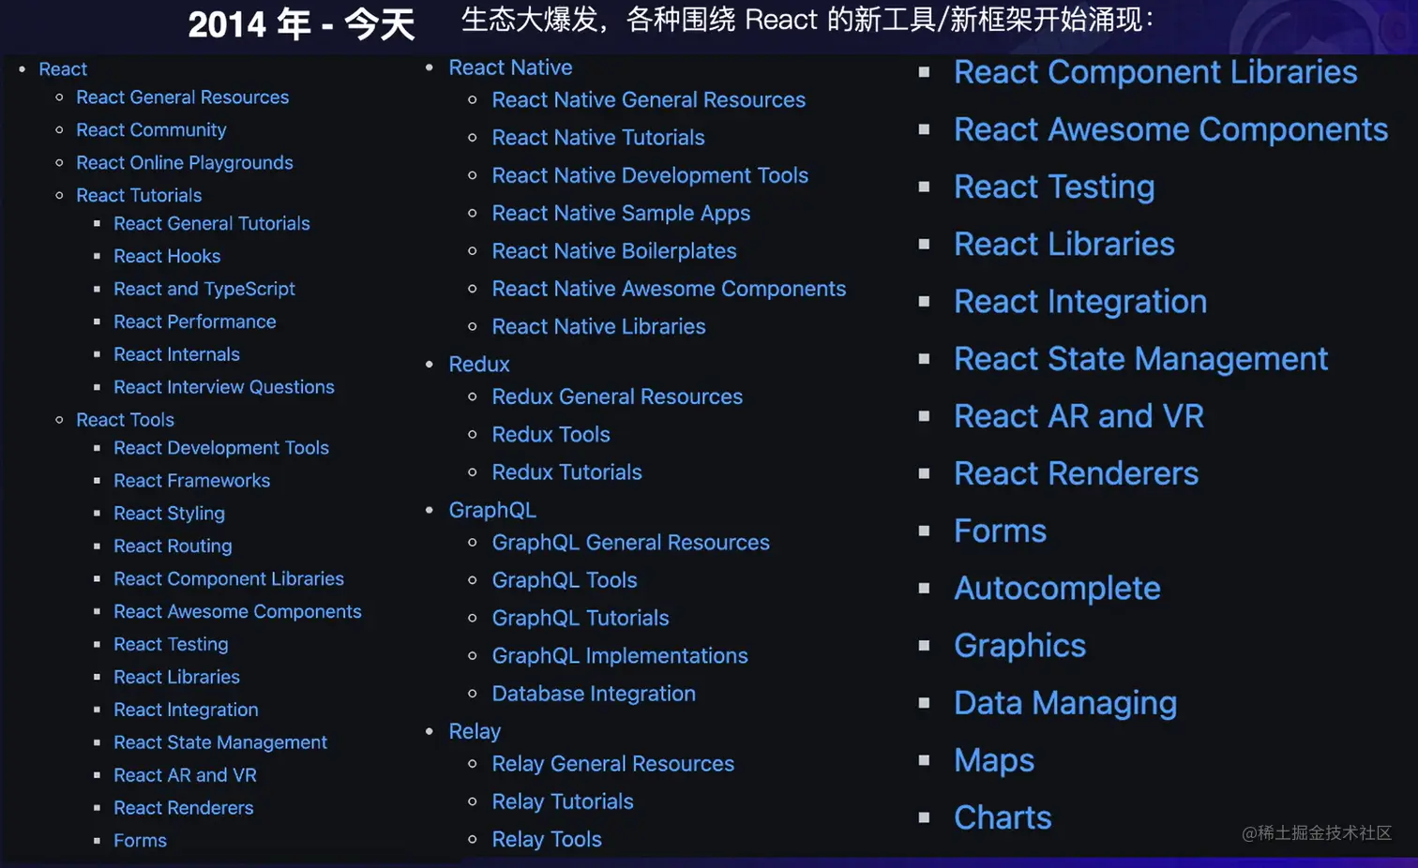
Task: Go to 'Redux Tools'
Action: pyautogui.click(x=551, y=435)
